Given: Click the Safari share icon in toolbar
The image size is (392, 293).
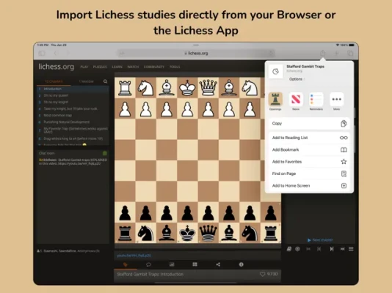Looking at the screenshot, I should pos(323,53).
